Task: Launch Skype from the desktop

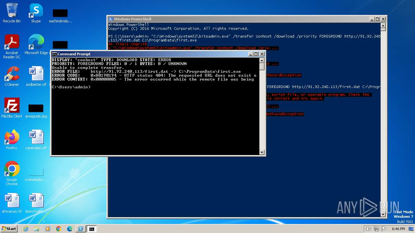Action: pos(36,13)
